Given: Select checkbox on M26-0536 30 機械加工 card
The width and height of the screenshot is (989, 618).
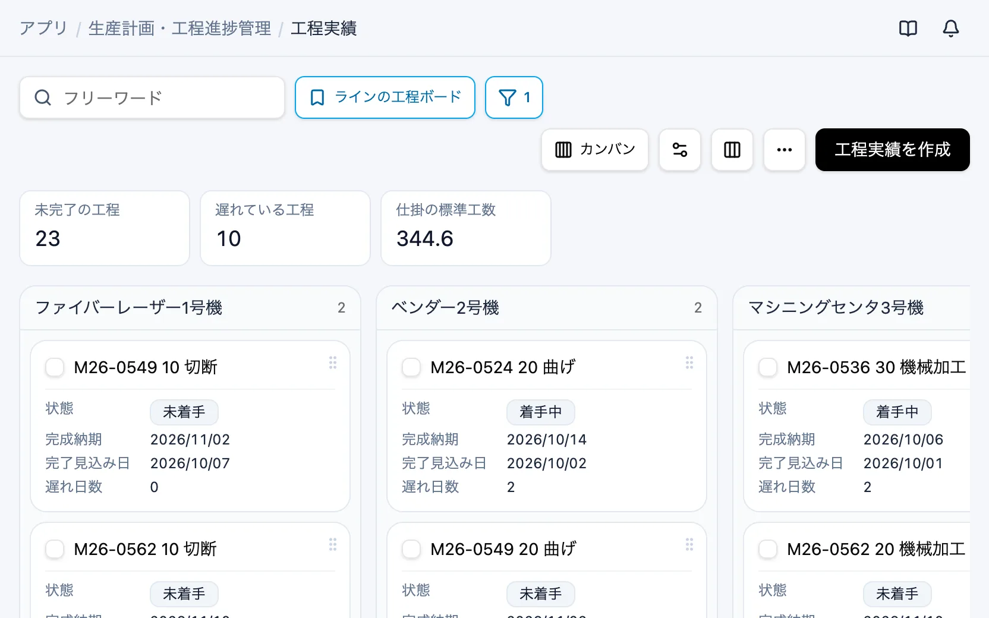Looking at the screenshot, I should click(x=768, y=367).
